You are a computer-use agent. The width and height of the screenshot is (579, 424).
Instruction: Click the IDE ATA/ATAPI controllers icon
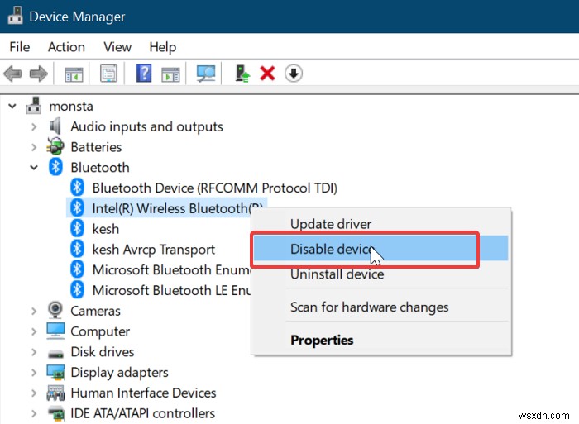[55, 413]
